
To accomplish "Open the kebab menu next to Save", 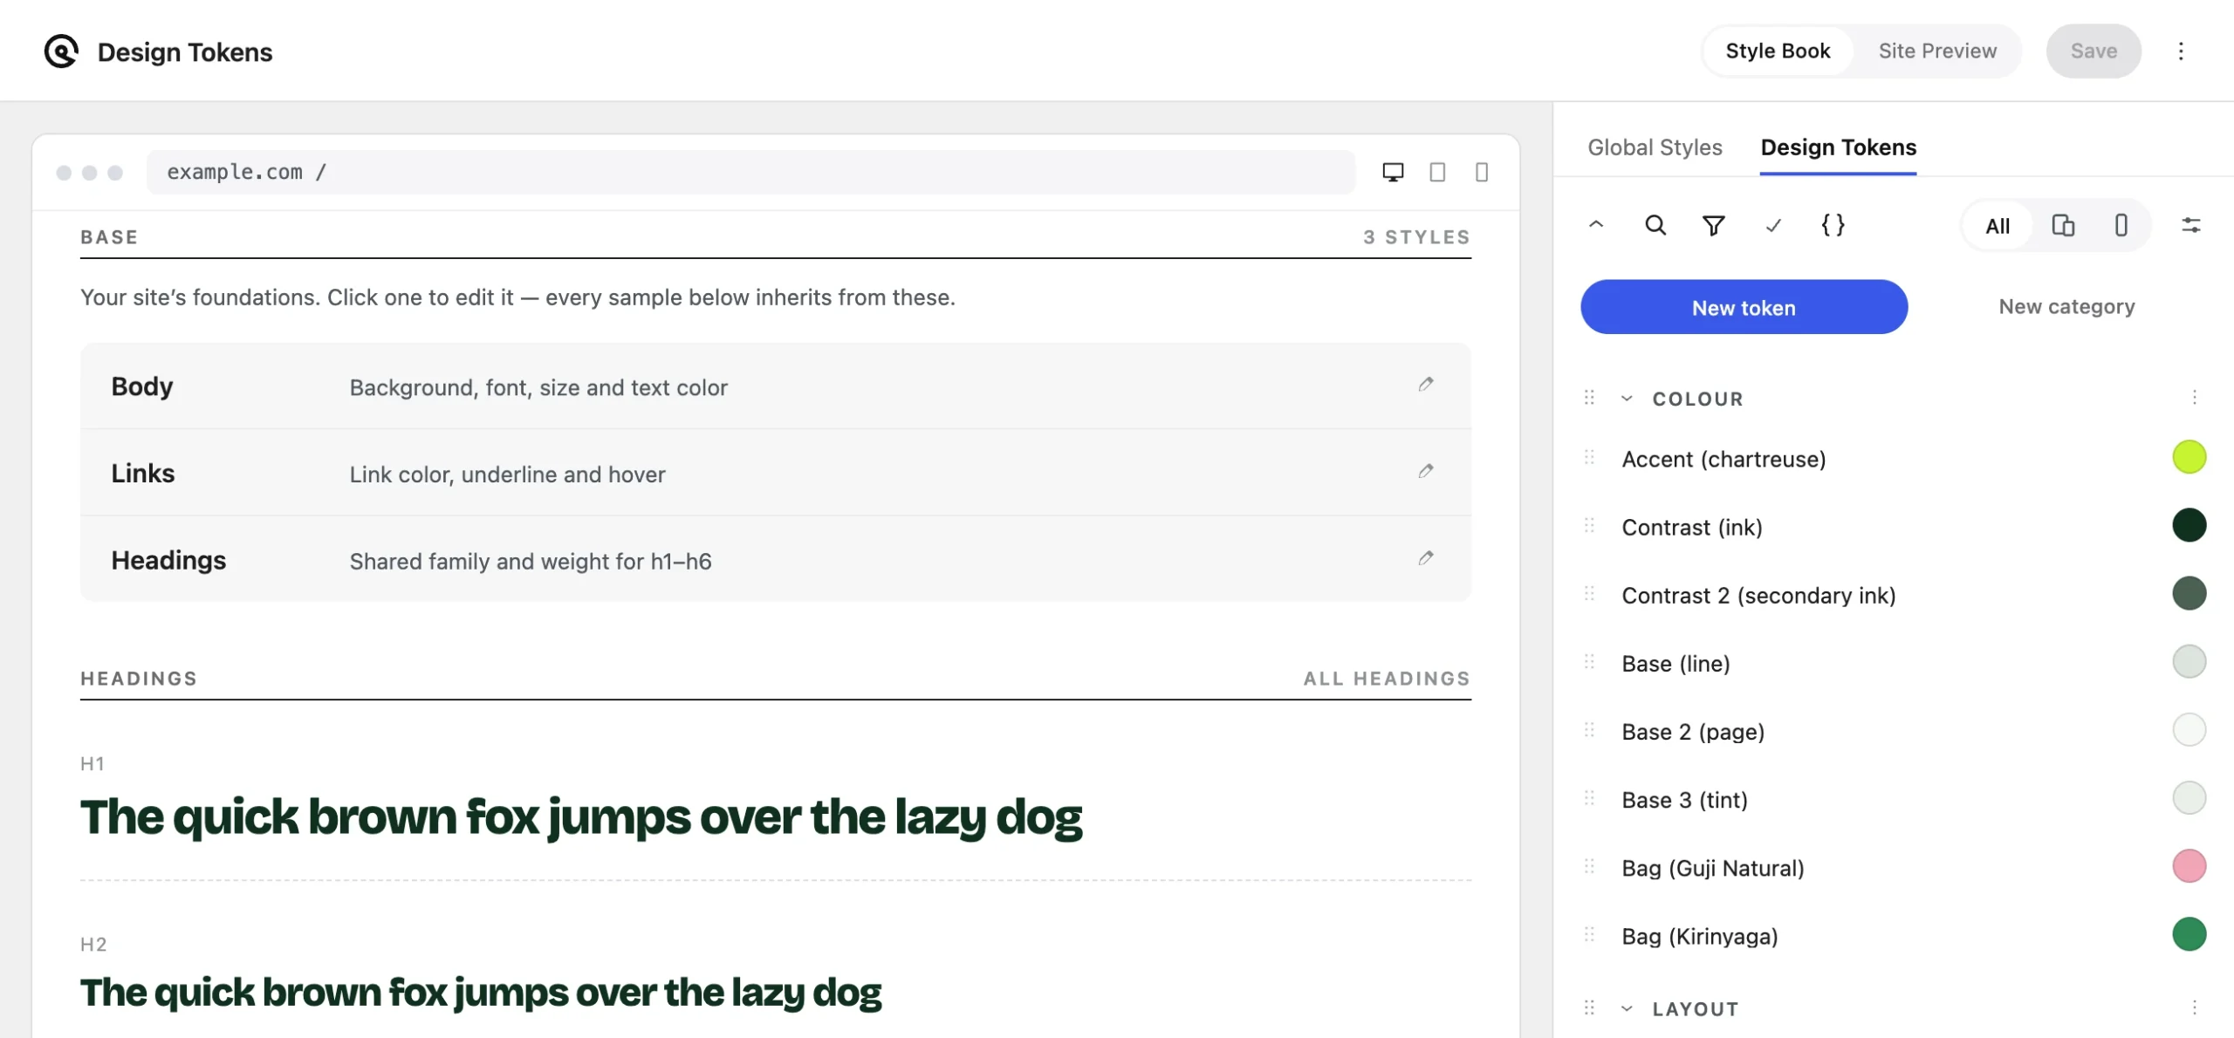I will [2180, 51].
